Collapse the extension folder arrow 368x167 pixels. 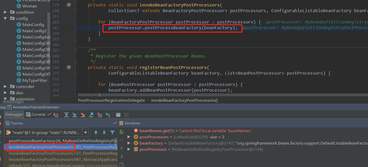(x=5, y=99)
